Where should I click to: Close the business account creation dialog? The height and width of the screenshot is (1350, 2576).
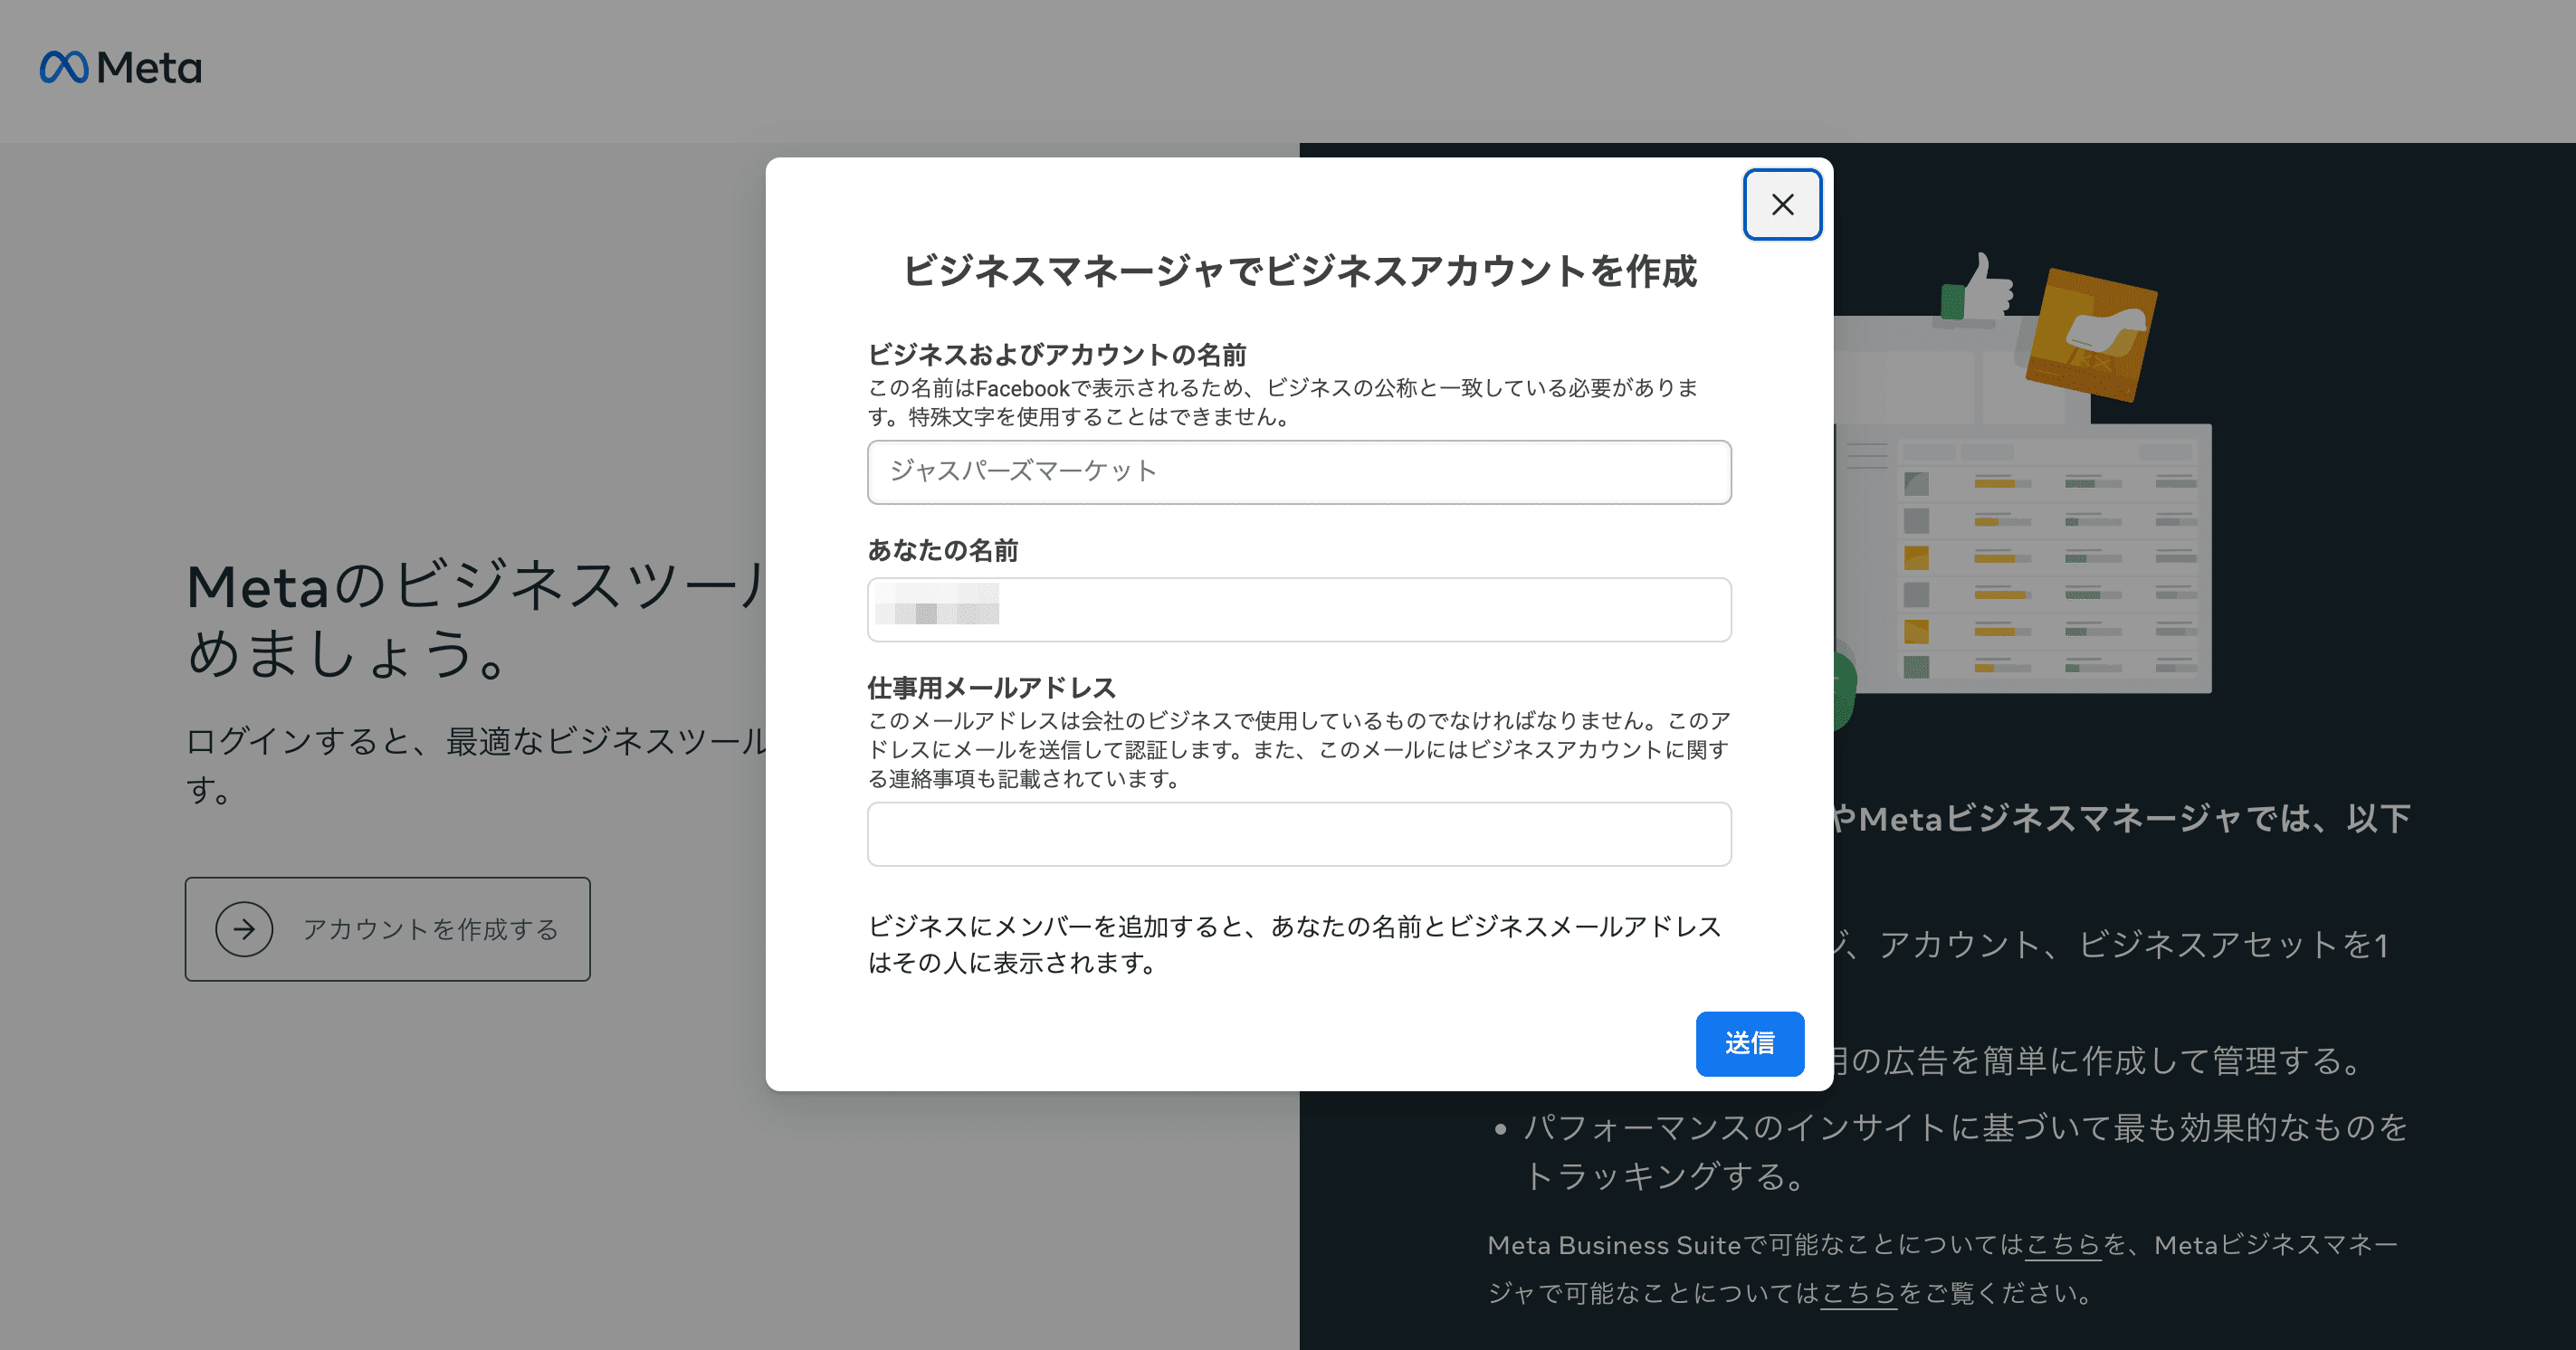[x=1782, y=205]
